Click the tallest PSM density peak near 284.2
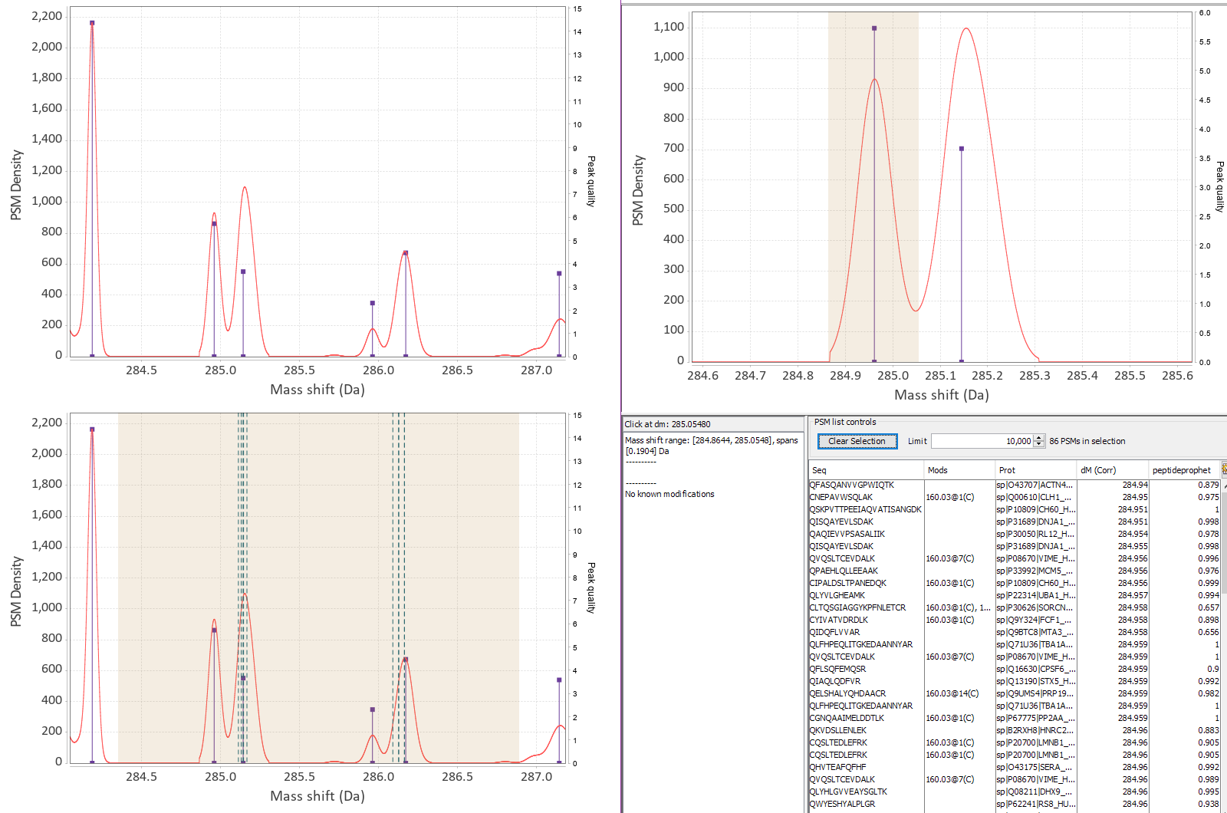 93,23
